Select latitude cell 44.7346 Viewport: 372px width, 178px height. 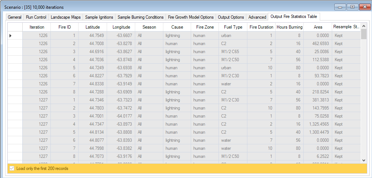tap(93, 100)
